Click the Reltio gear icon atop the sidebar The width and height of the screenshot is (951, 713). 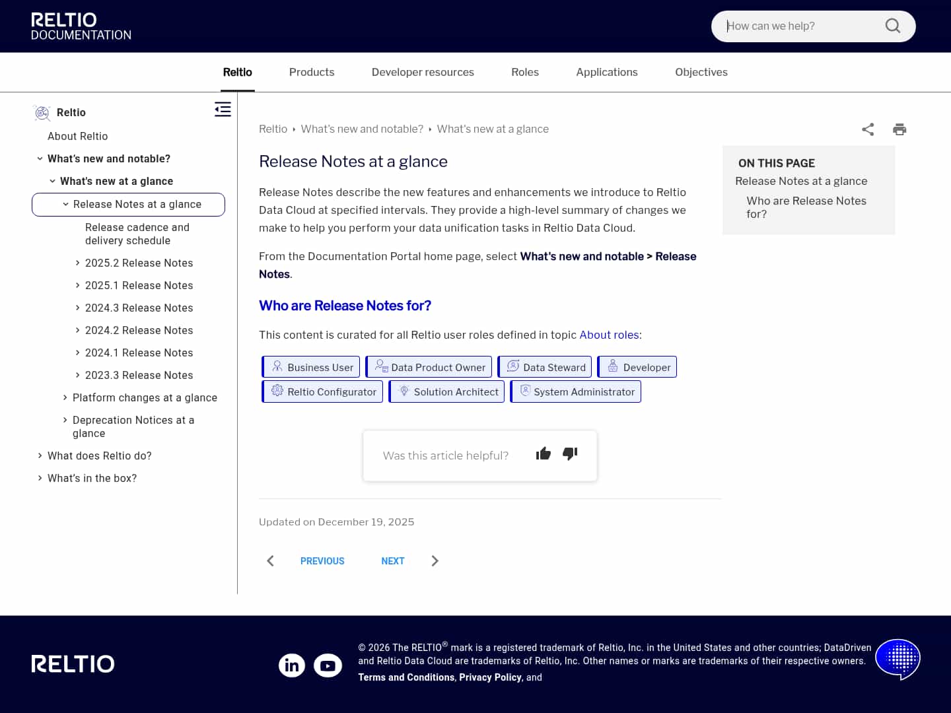[x=42, y=112]
